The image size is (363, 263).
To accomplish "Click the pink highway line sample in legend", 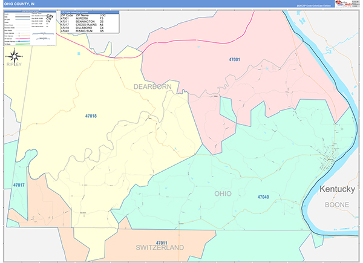I will pyautogui.click(x=23, y=39).
